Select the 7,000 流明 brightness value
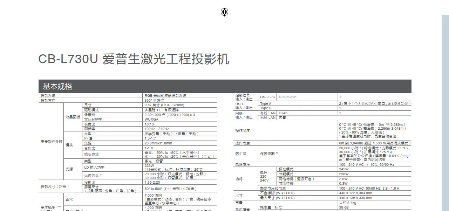This screenshot has width=449, height=211. pyautogui.click(x=153, y=195)
